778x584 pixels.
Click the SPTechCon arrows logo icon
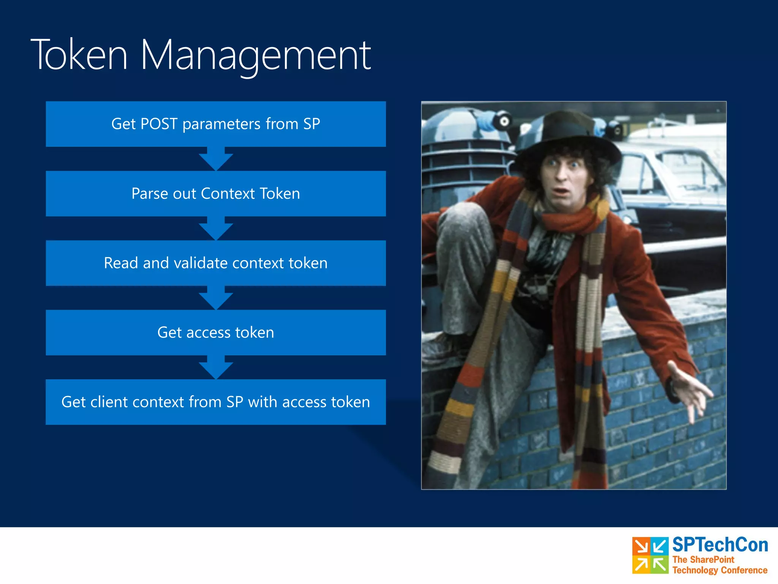pyautogui.click(x=650, y=555)
